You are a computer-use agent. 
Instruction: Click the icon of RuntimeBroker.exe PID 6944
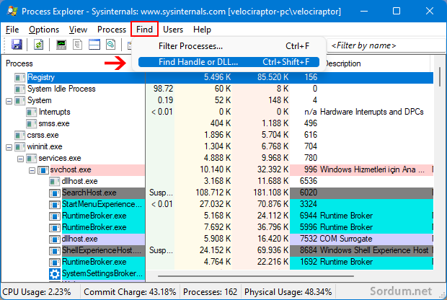(55, 216)
